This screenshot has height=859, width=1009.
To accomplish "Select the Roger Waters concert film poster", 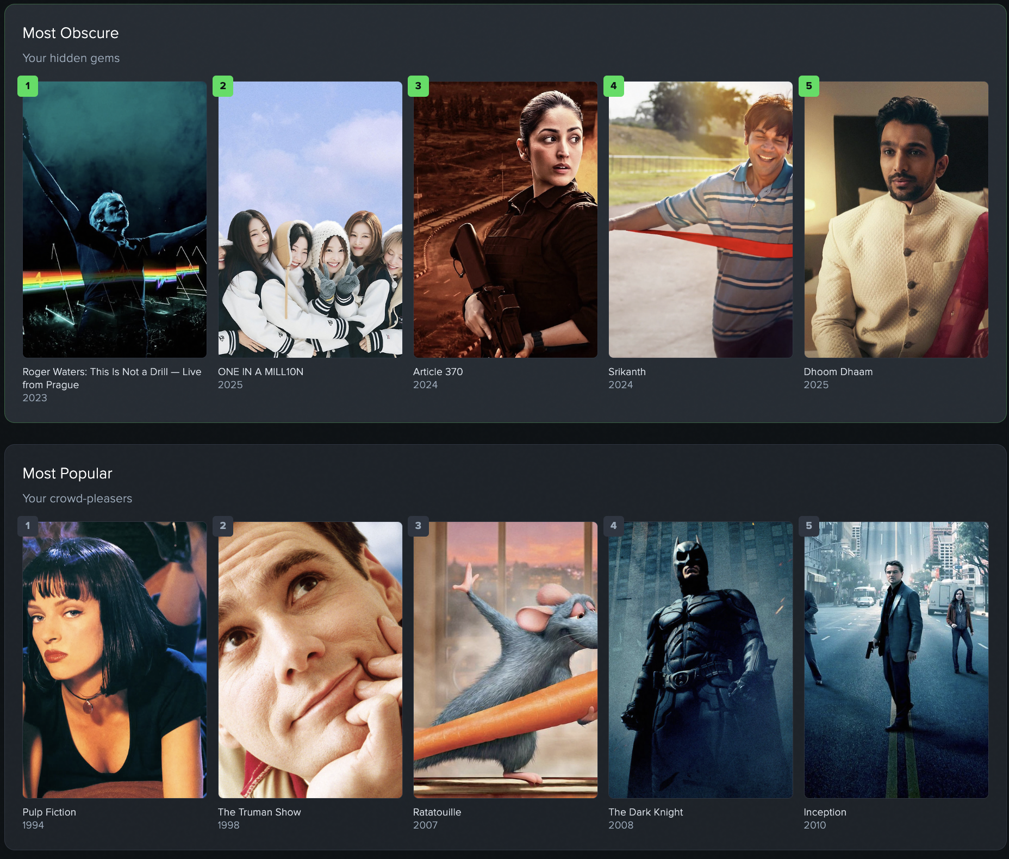I will [x=114, y=220].
